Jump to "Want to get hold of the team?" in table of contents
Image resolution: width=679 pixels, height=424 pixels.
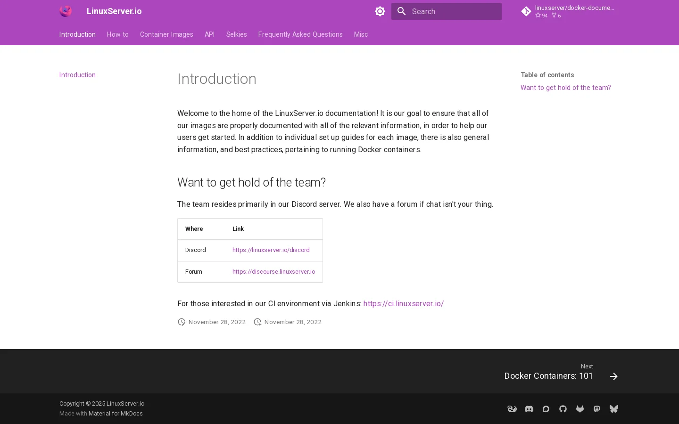566,88
